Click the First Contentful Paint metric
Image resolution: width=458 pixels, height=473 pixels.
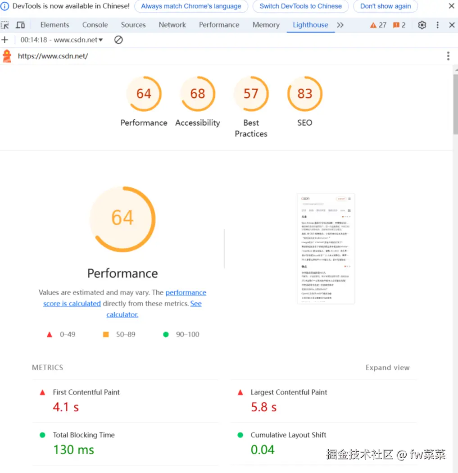coord(125,401)
